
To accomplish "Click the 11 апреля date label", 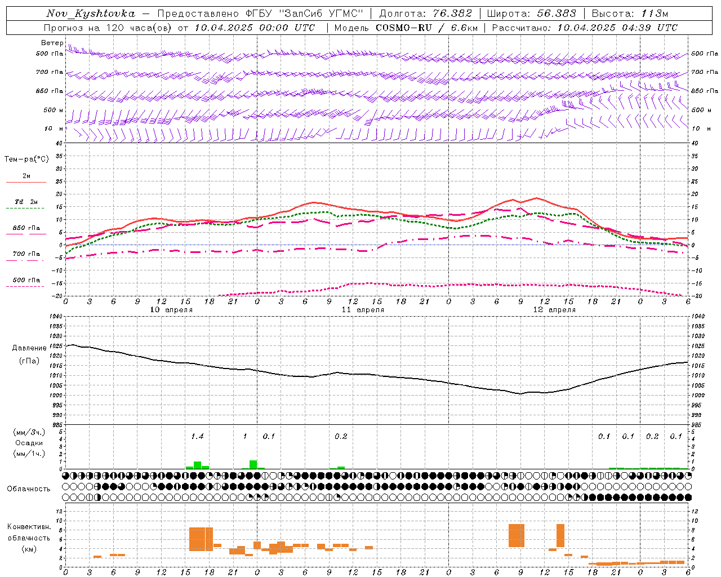I will tap(363, 310).
